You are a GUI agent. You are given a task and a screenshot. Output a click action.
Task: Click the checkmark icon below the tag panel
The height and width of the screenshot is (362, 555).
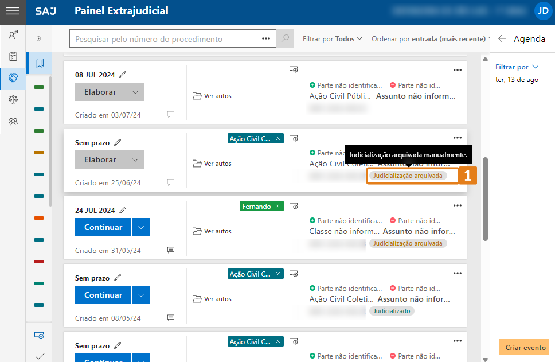40,356
